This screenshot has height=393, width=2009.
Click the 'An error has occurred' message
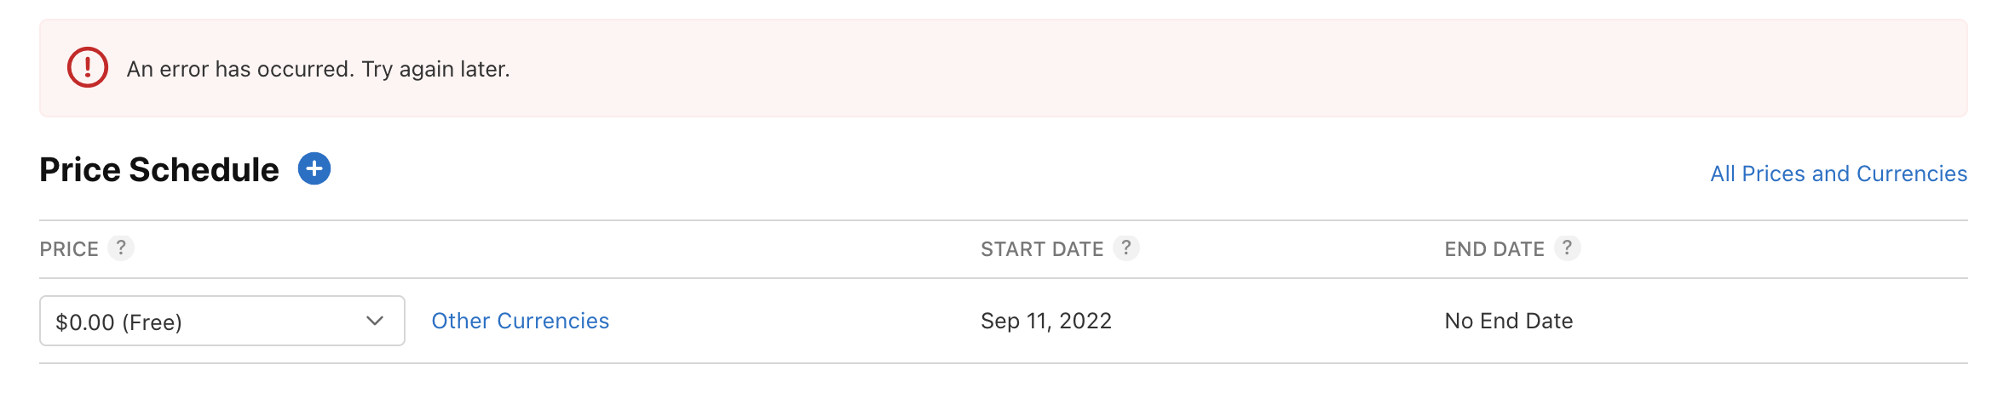coord(240,69)
